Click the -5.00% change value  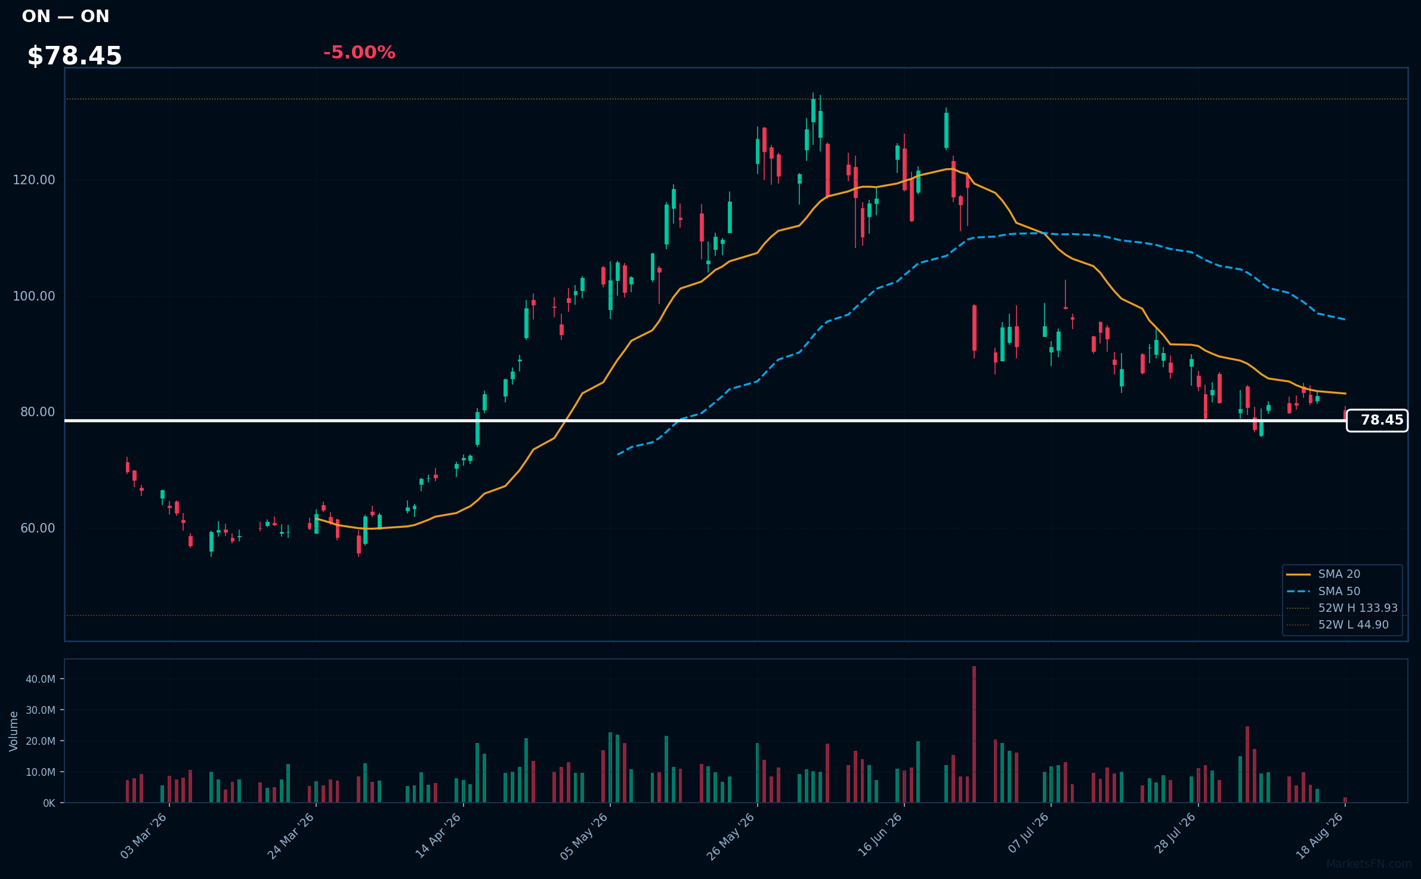pos(359,52)
